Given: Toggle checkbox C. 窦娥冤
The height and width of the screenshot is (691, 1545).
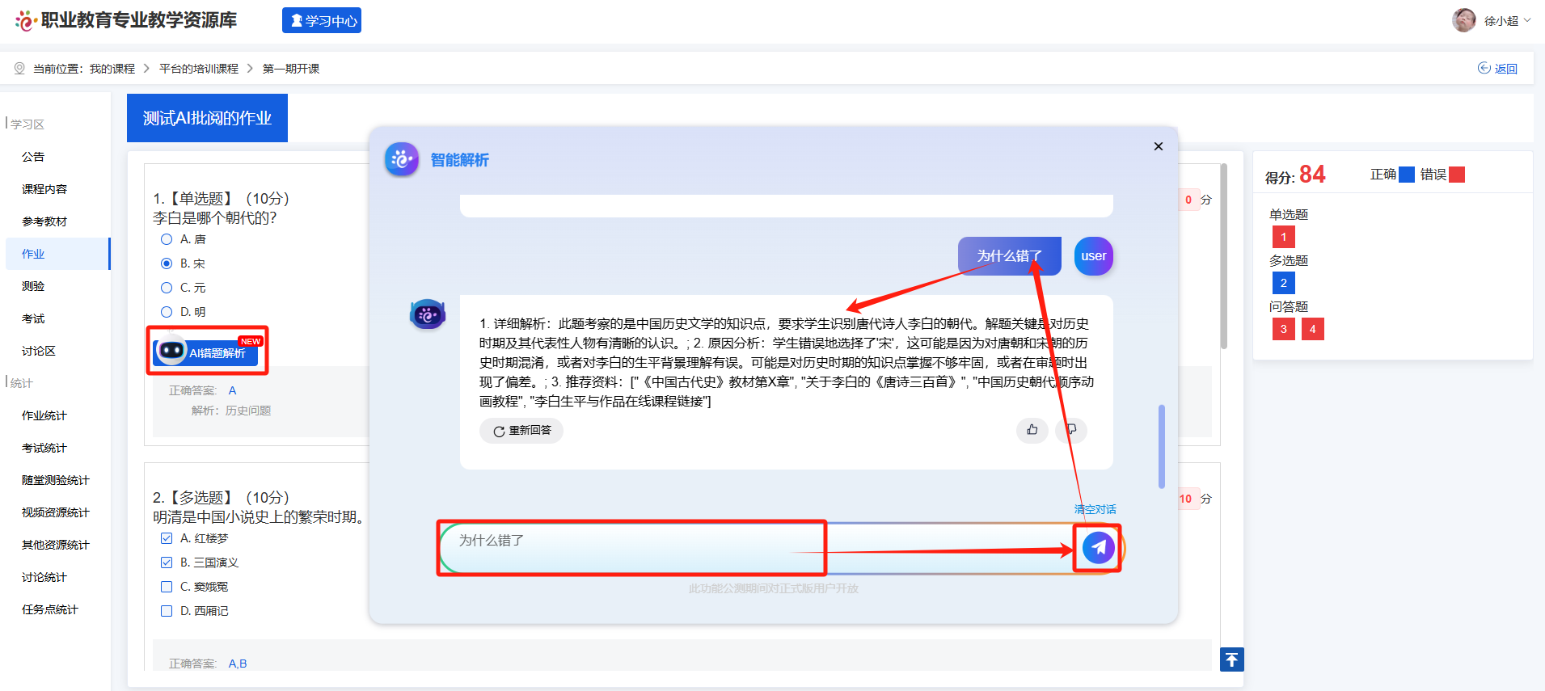Looking at the screenshot, I should tap(167, 587).
